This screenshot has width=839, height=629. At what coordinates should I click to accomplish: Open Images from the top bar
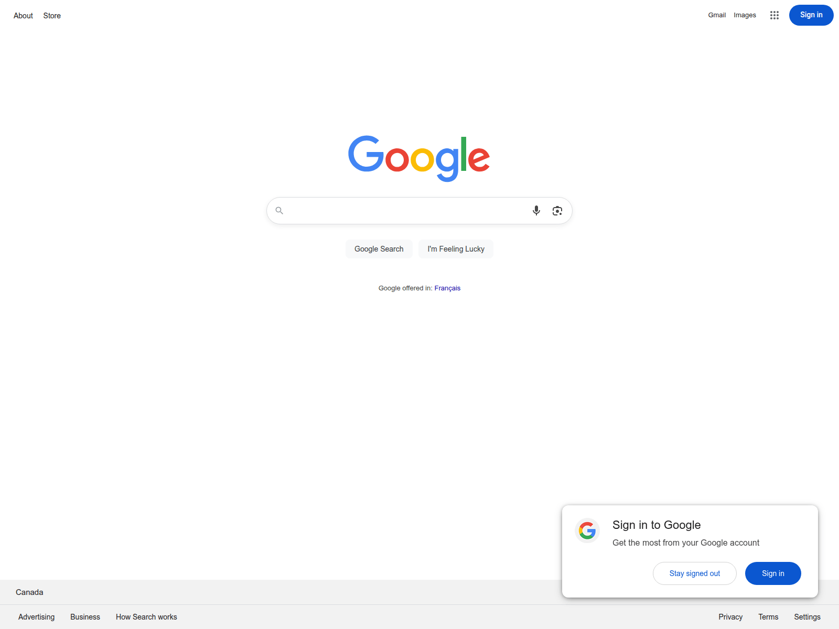click(745, 15)
